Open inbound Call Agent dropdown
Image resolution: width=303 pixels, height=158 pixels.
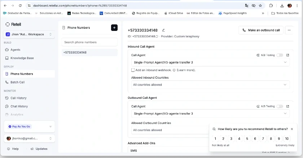click(210, 62)
